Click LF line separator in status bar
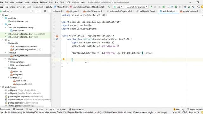 (x=179, y=113)
